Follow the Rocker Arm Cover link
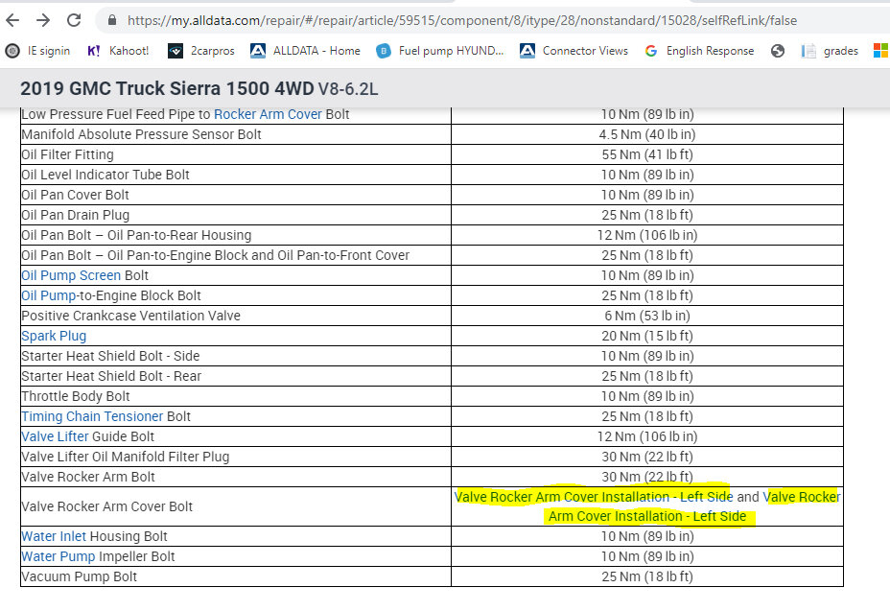 point(268,114)
